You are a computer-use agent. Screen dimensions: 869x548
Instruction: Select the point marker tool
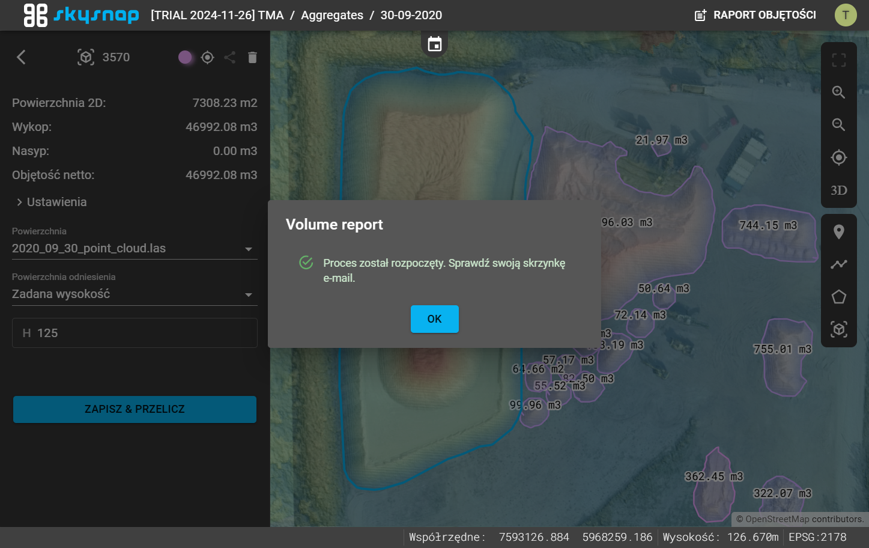[839, 232]
